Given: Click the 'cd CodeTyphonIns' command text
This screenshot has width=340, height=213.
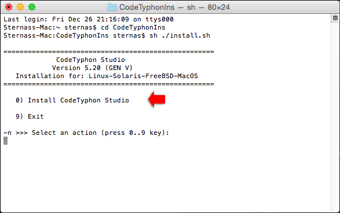Looking at the screenshot, I should 133,27.
